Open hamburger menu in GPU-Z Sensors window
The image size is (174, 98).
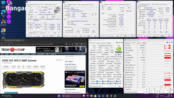172,42
